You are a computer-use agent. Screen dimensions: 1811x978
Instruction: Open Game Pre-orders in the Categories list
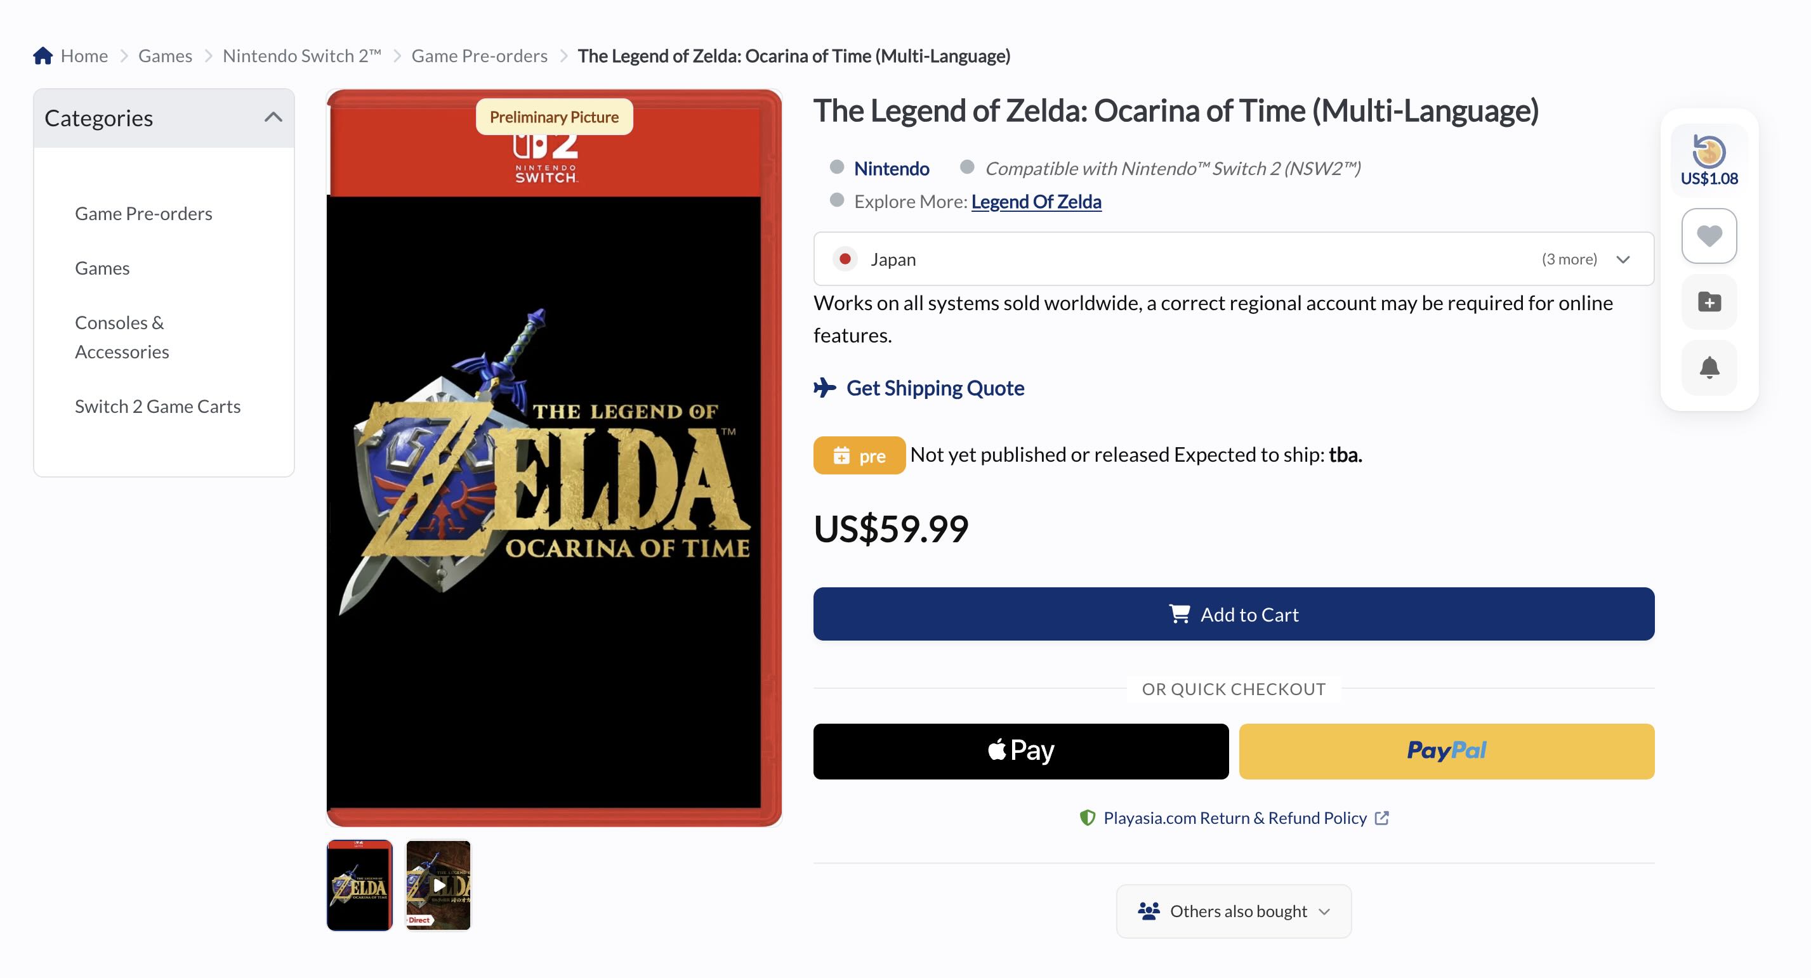143,214
